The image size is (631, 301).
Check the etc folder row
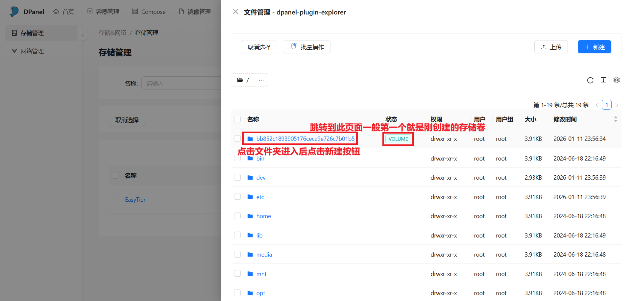(x=237, y=196)
